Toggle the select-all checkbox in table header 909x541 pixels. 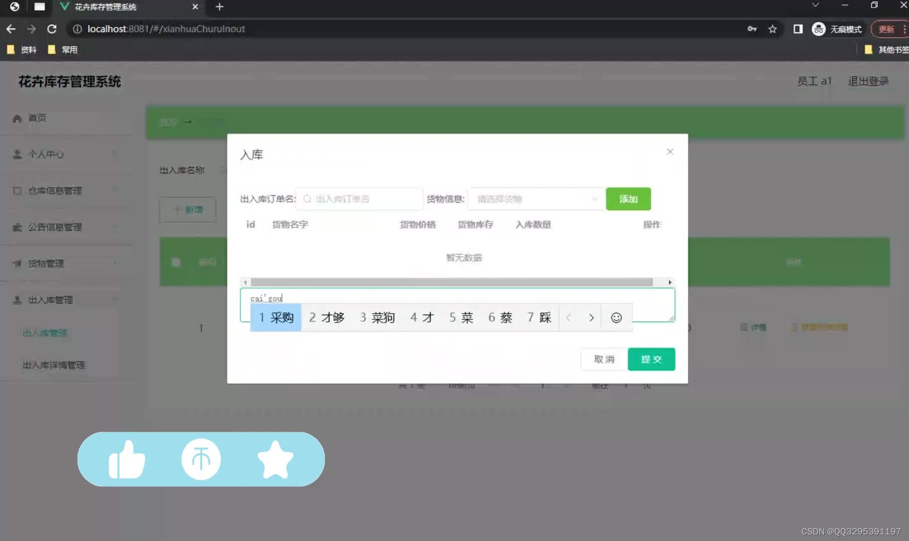176,262
